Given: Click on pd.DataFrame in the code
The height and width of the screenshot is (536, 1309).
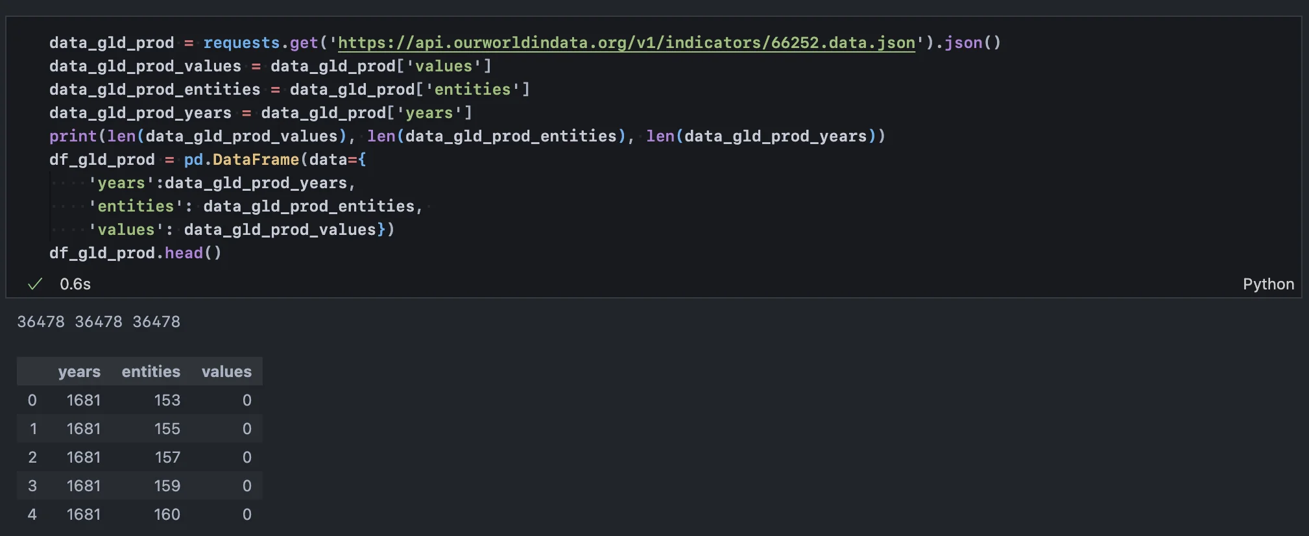Looking at the screenshot, I should (241, 160).
